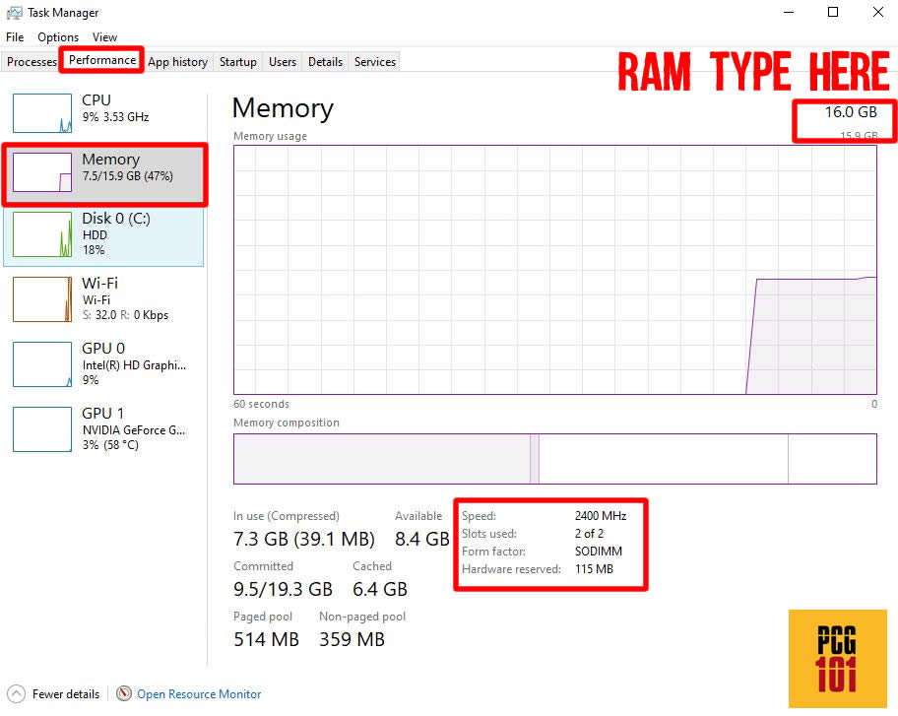The image size is (898, 716).
Task: Click the Memory composition bar
Action: coord(555,459)
